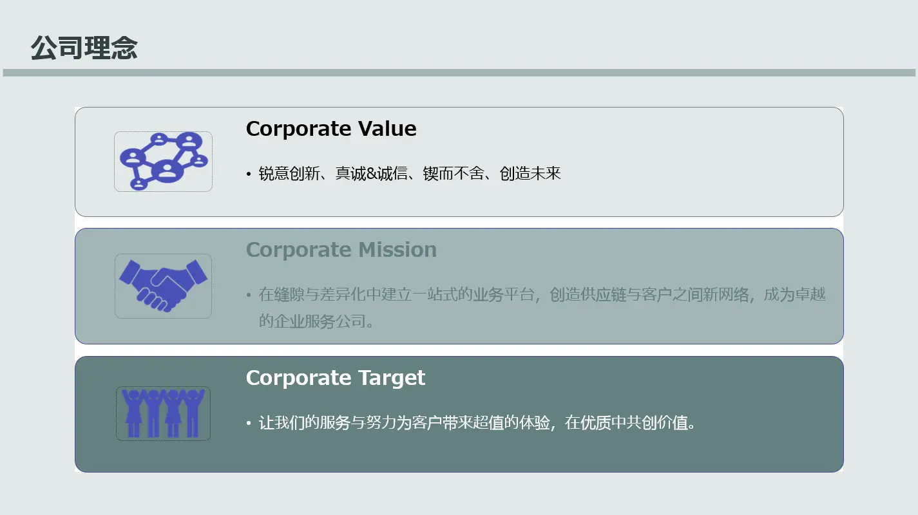Select the Corporate Value heading
The image size is (918, 515).
pos(331,129)
